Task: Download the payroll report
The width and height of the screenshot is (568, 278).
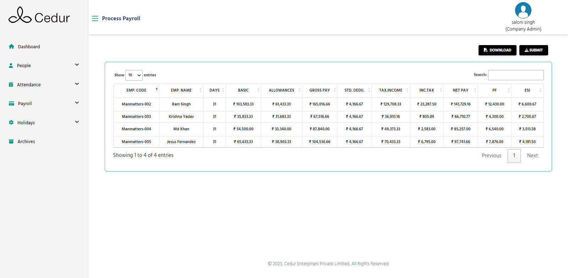Action: [x=497, y=50]
